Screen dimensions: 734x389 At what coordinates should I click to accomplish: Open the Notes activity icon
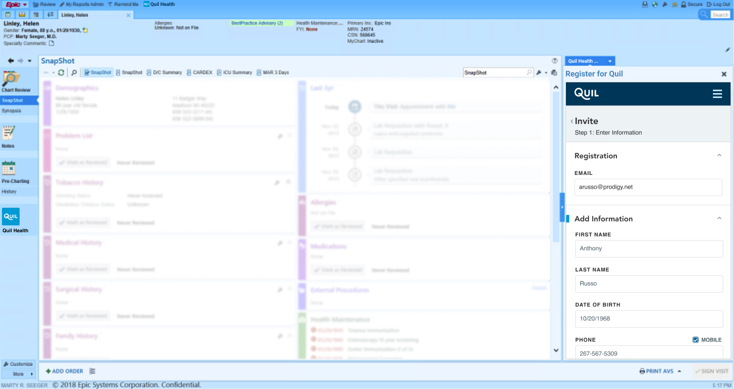coord(9,134)
